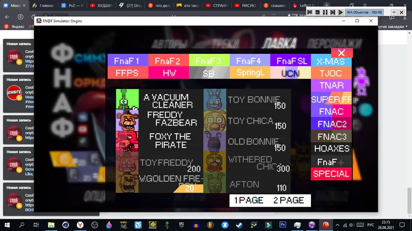Open the PvZ browser tab
This screenshot has width=412, height=231.
(x=72, y=5)
